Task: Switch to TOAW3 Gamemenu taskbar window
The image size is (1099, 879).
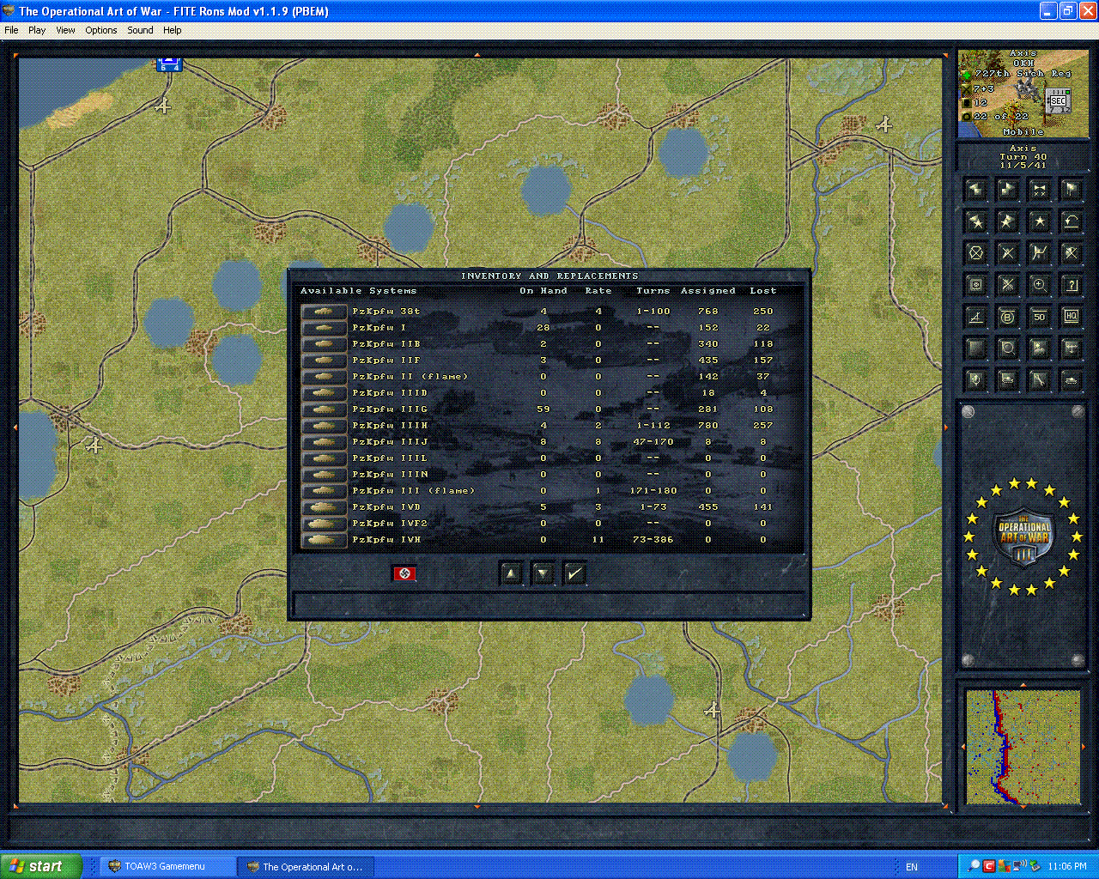Action: coord(168,866)
